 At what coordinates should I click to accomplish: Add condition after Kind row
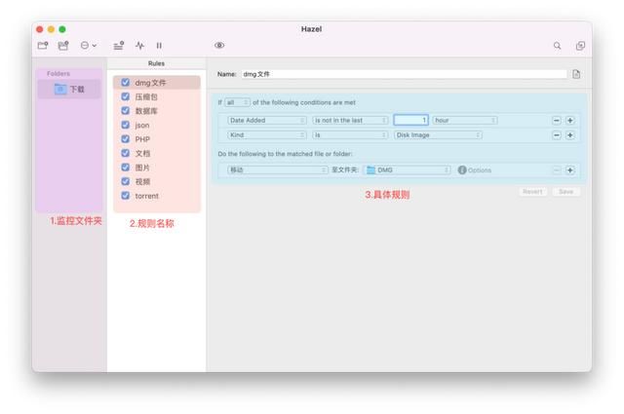569,135
